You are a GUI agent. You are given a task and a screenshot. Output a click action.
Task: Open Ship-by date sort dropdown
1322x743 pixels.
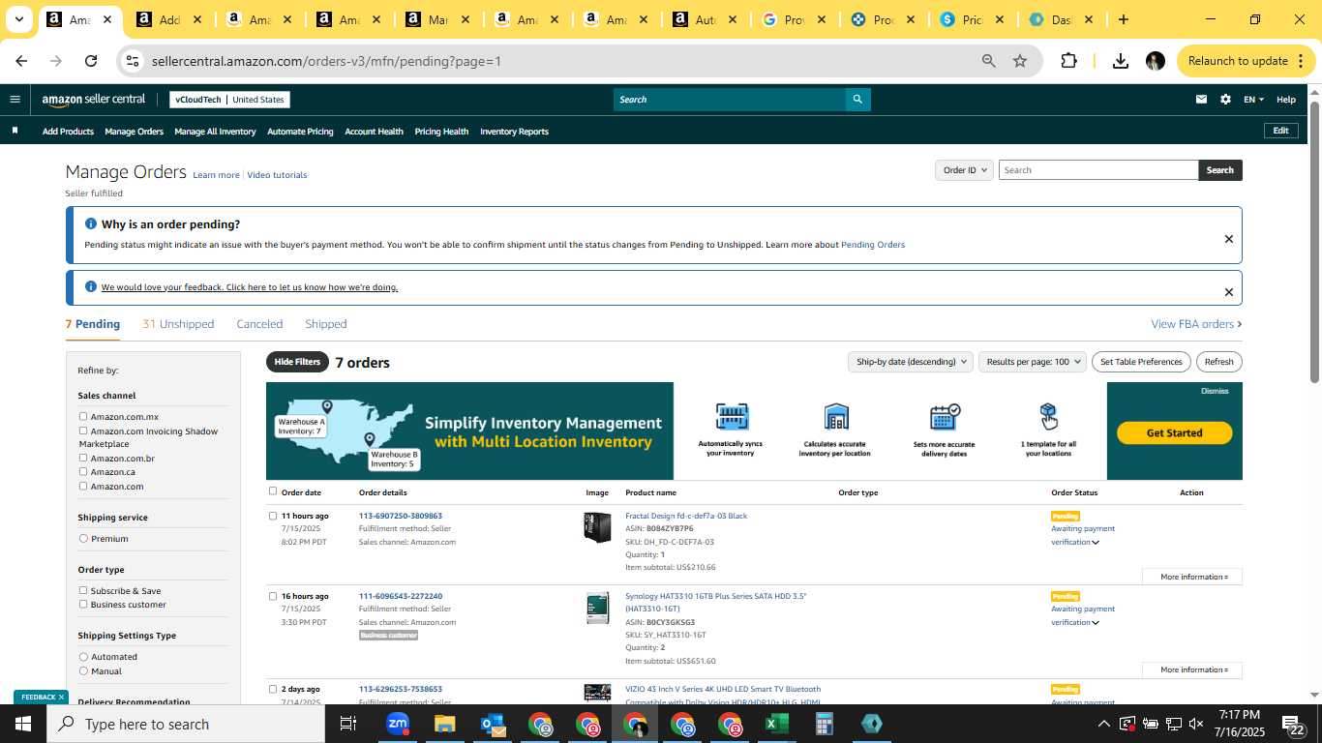pos(910,362)
